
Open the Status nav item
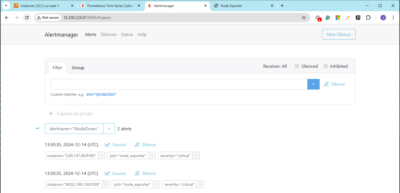pos(127,35)
